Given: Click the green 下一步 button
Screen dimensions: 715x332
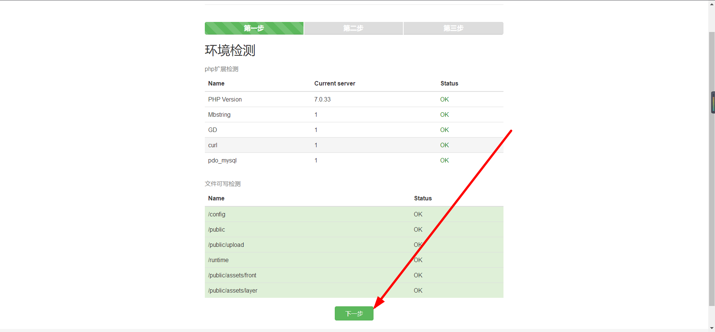Looking at the screenshot, I should (x=354, y=313).
